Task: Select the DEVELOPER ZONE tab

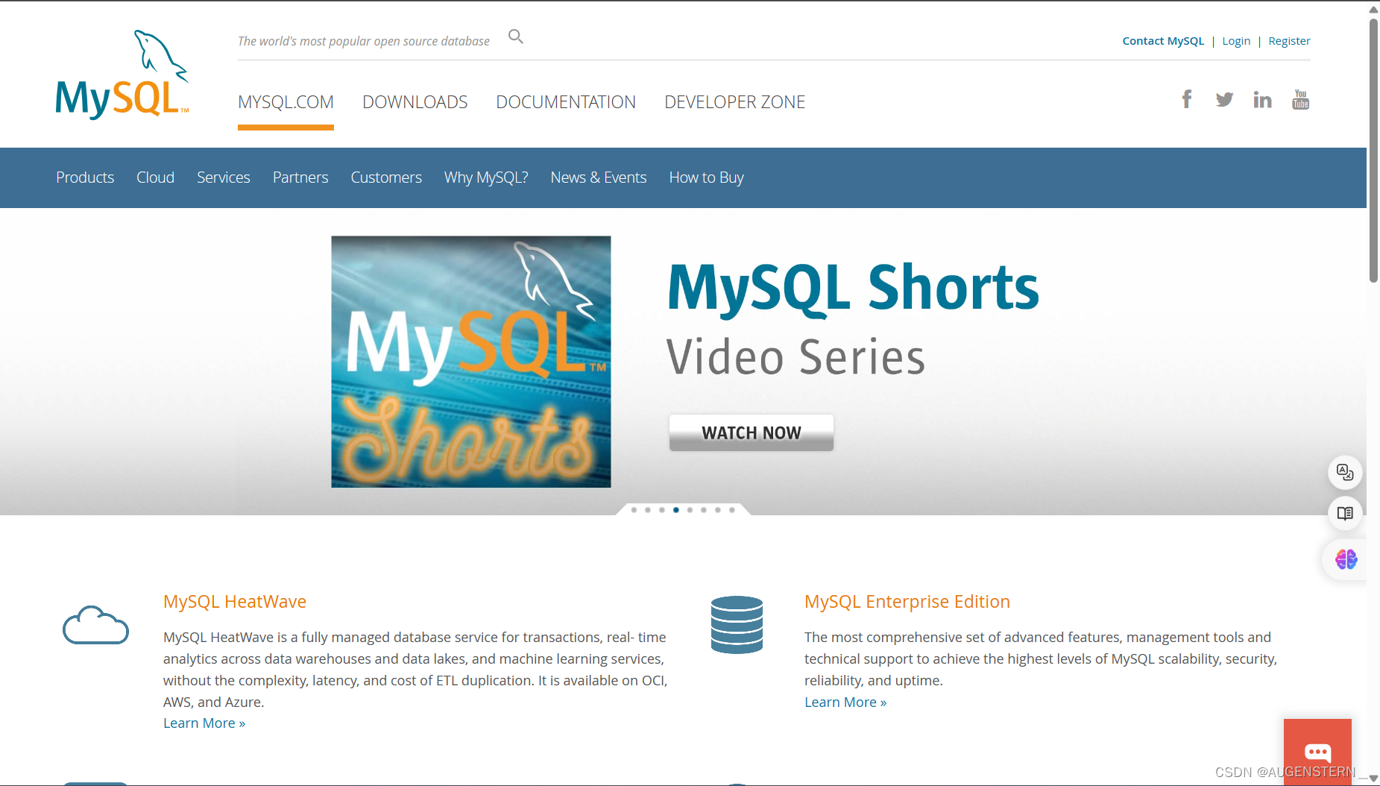Action: (x=734, y=102)
